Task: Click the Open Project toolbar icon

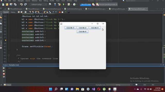Action: [11, 4]
